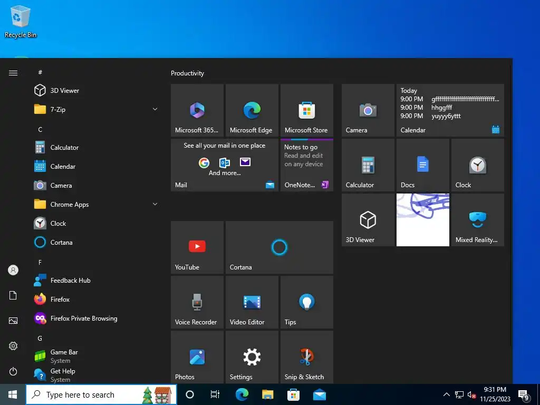Open the YouTube tile
Image resolution: width=540 pixels, height=405 pixels.
point(197,247)
